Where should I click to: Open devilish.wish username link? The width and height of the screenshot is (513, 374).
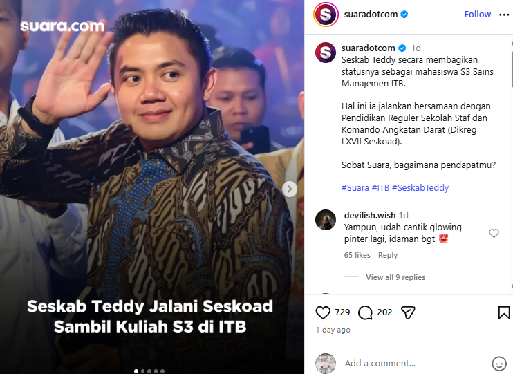click(370, 215)
